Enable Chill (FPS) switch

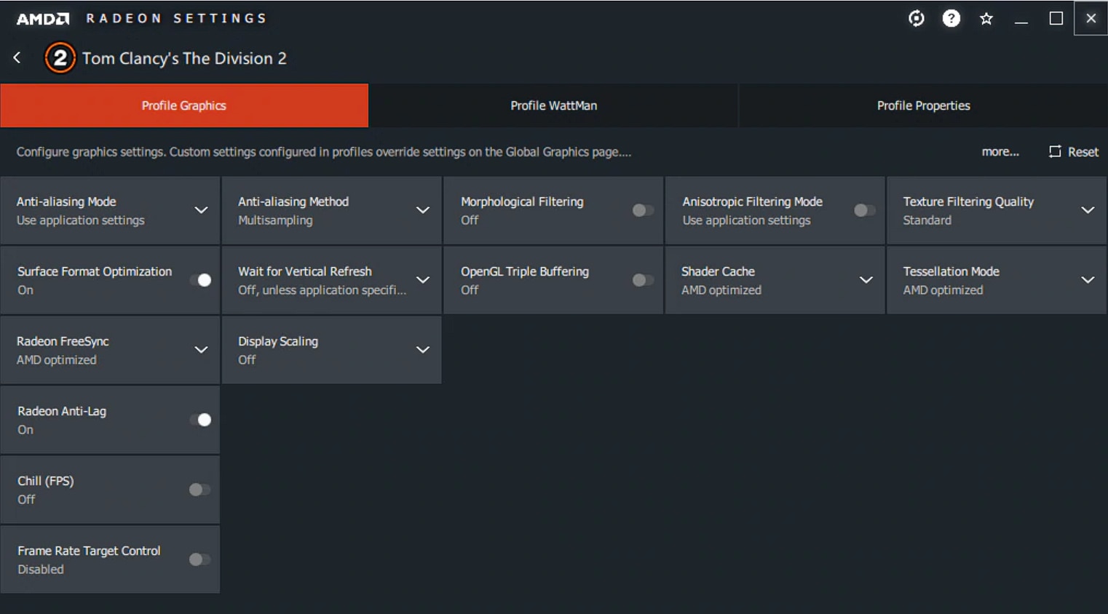[x=199, y=490]
